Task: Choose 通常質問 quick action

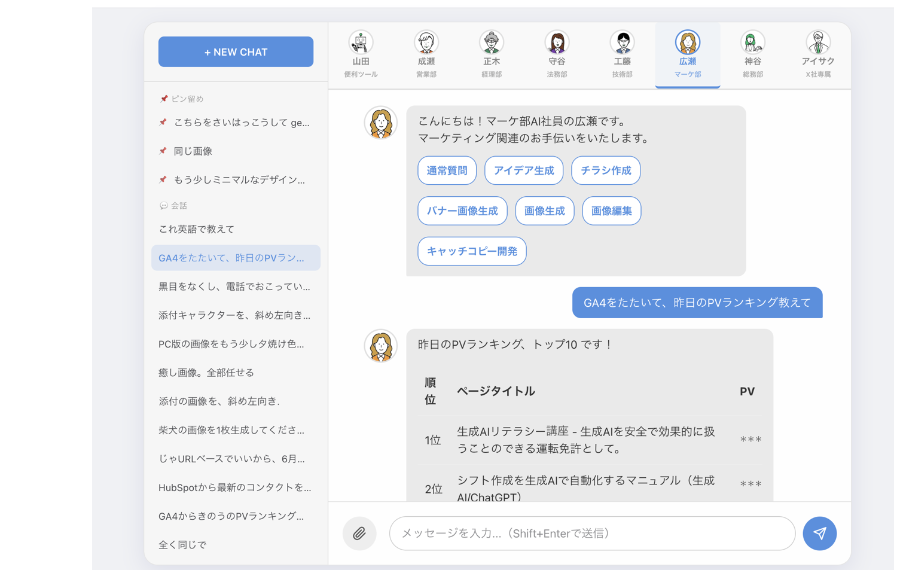Action: tap(447, 170)
